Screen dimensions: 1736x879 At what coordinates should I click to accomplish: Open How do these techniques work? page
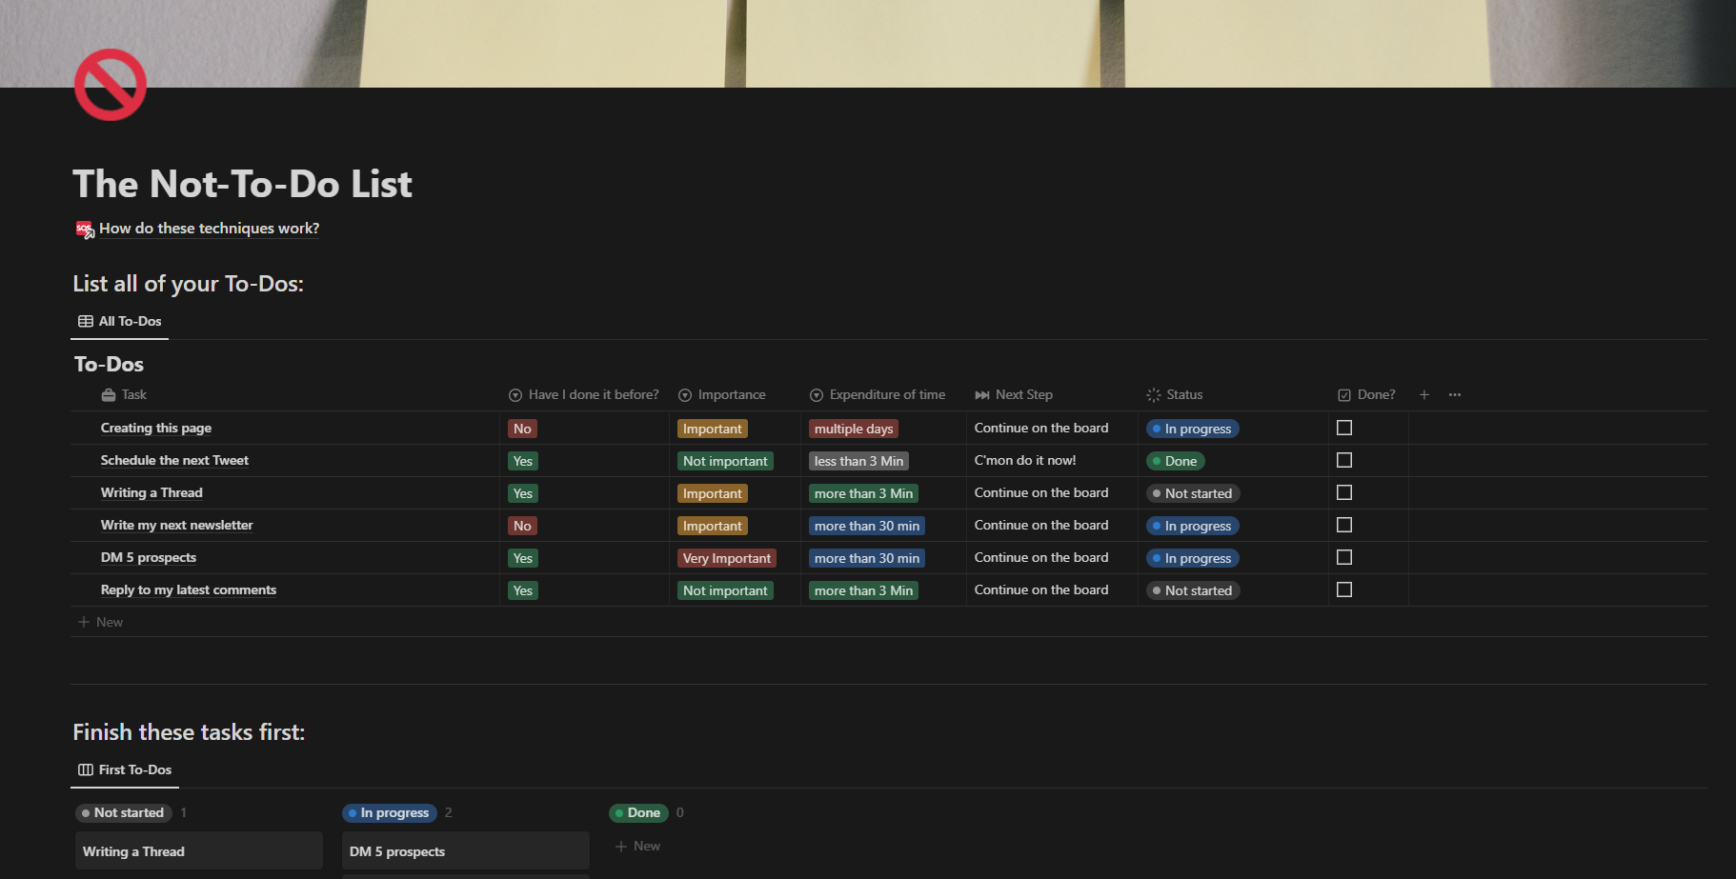pyautogui.click(x=210, y=229)
